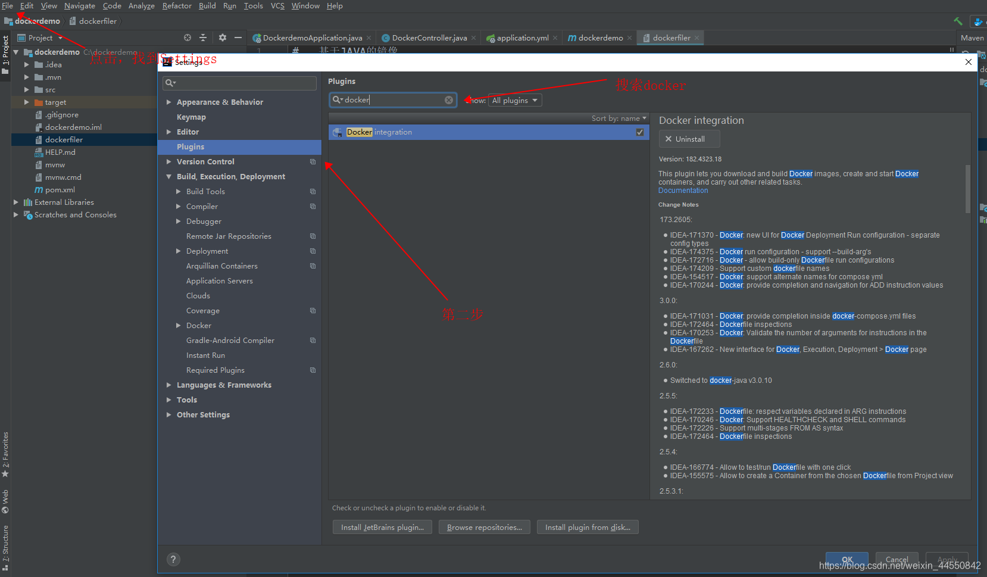
Task: Select Keymap in Settings sidebar
Action: coord(191,117)
